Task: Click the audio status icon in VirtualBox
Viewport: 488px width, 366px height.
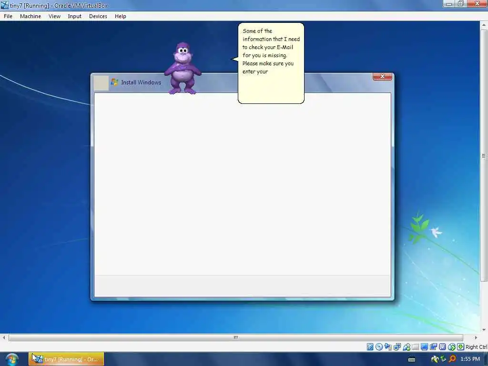Action: [x=388, y=347]
